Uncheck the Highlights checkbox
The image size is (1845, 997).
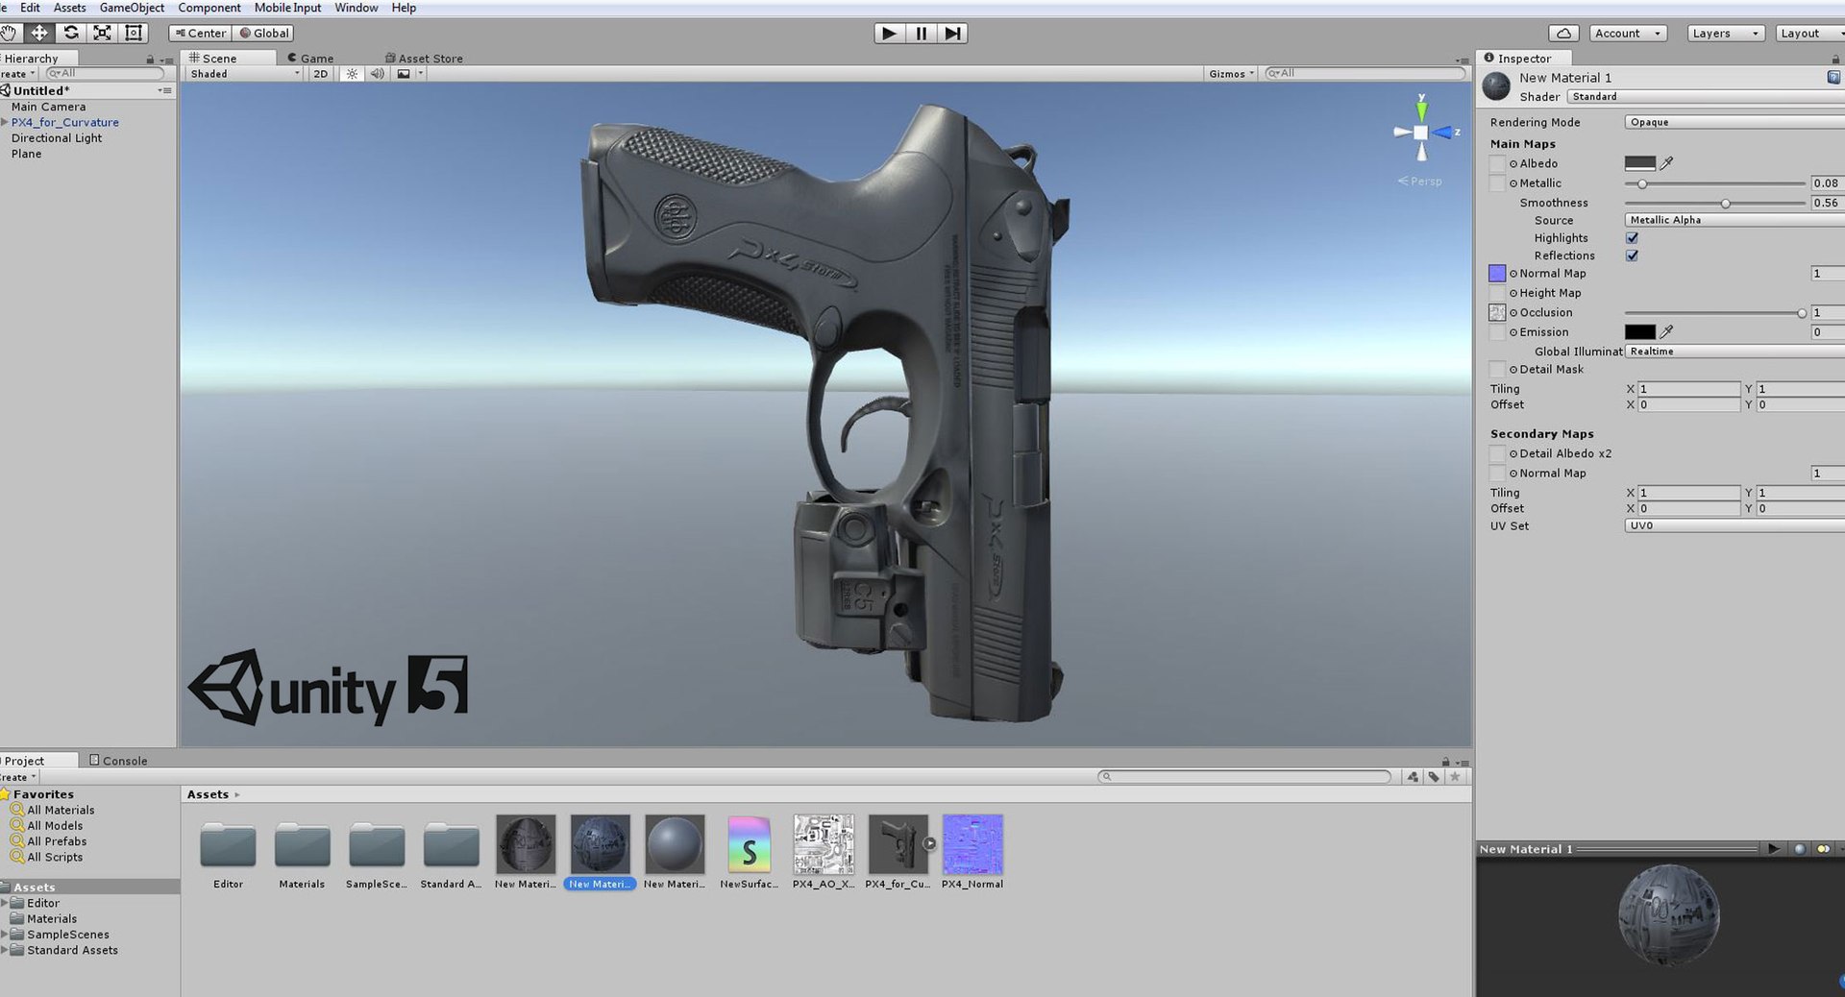tap(1632, 238)
